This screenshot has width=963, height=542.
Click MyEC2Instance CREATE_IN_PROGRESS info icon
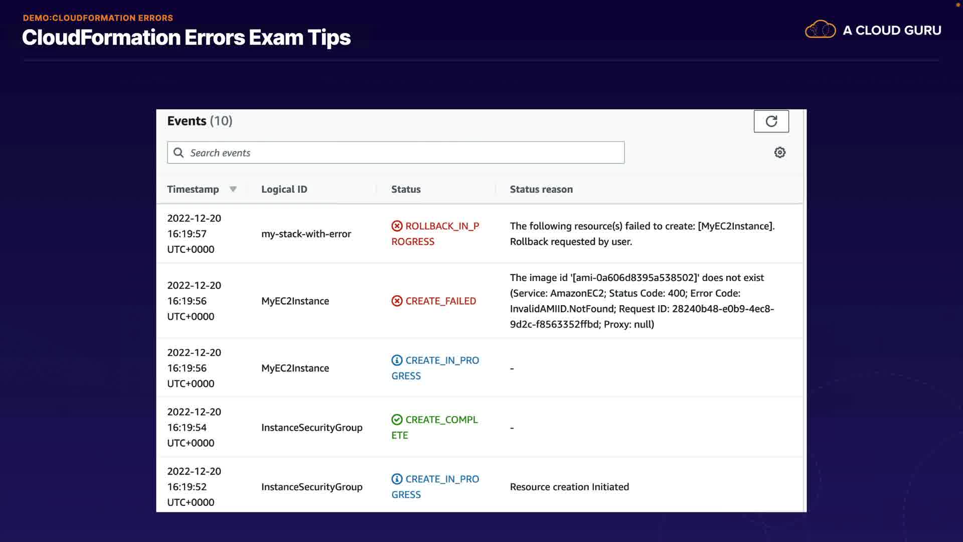pyautogui.click(x=397, y=360)
